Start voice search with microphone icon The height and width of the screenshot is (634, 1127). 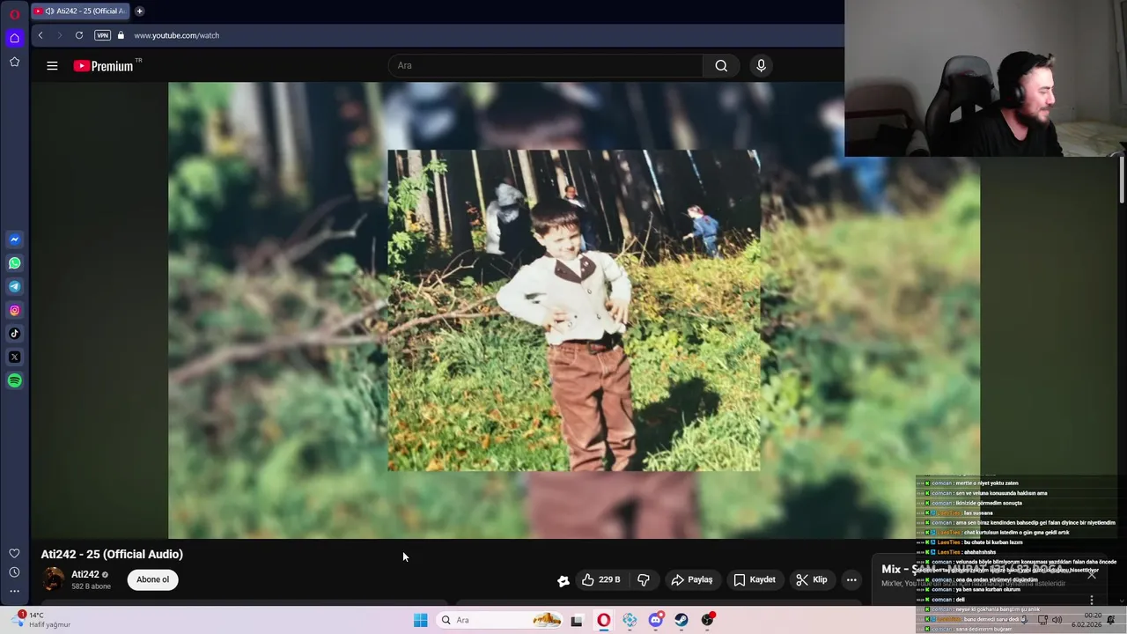(x=762, y=66)
